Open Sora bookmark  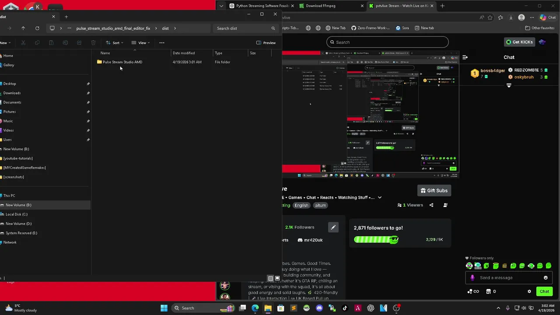[x=402, y=28]
